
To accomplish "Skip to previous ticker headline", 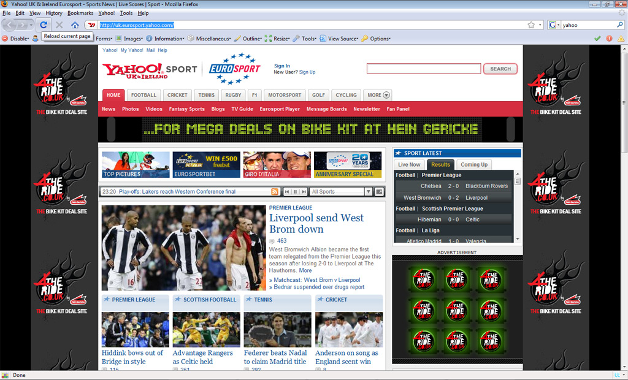I will (x=287, y=192).
